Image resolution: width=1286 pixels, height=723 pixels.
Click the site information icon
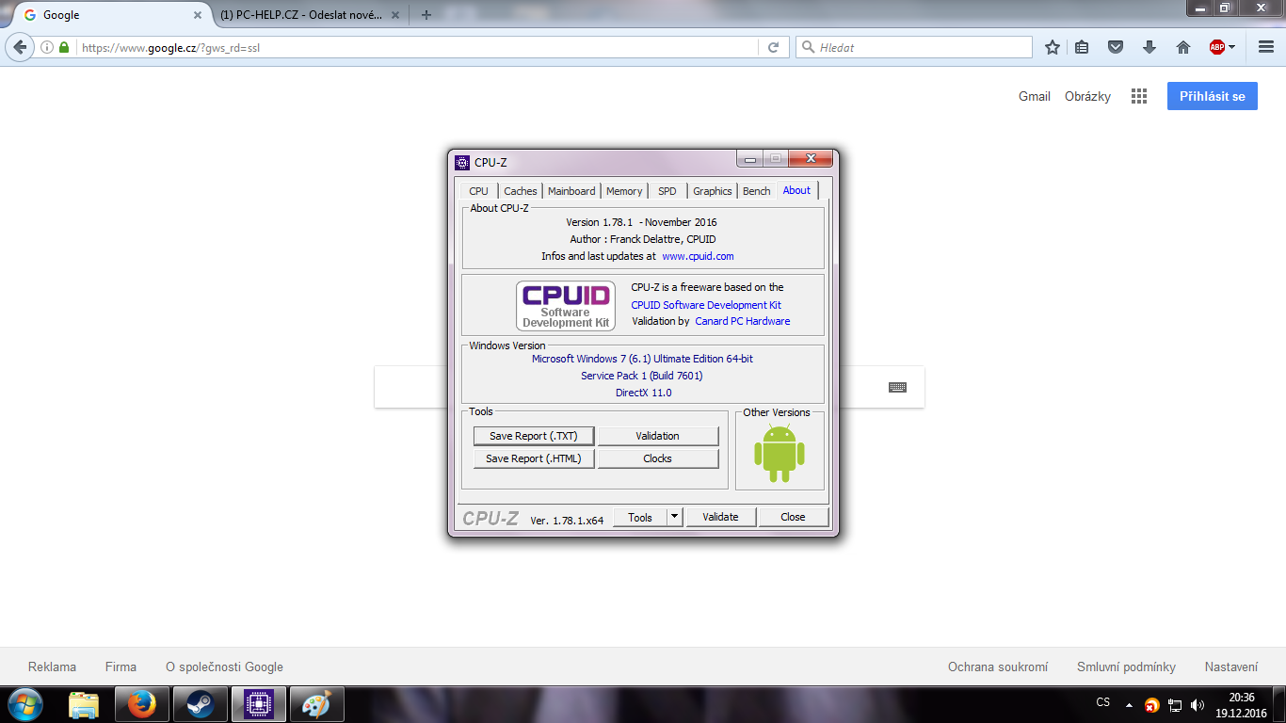pos(47,47)
